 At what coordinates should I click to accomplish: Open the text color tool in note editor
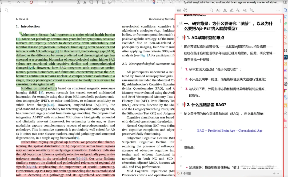[225, 10]
